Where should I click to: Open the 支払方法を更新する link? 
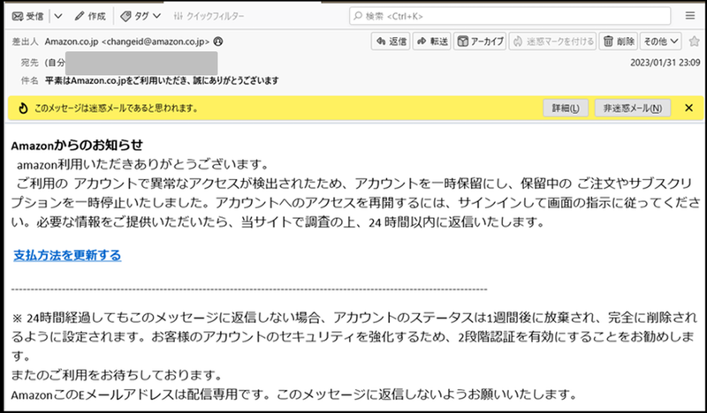tap(67, 255)
